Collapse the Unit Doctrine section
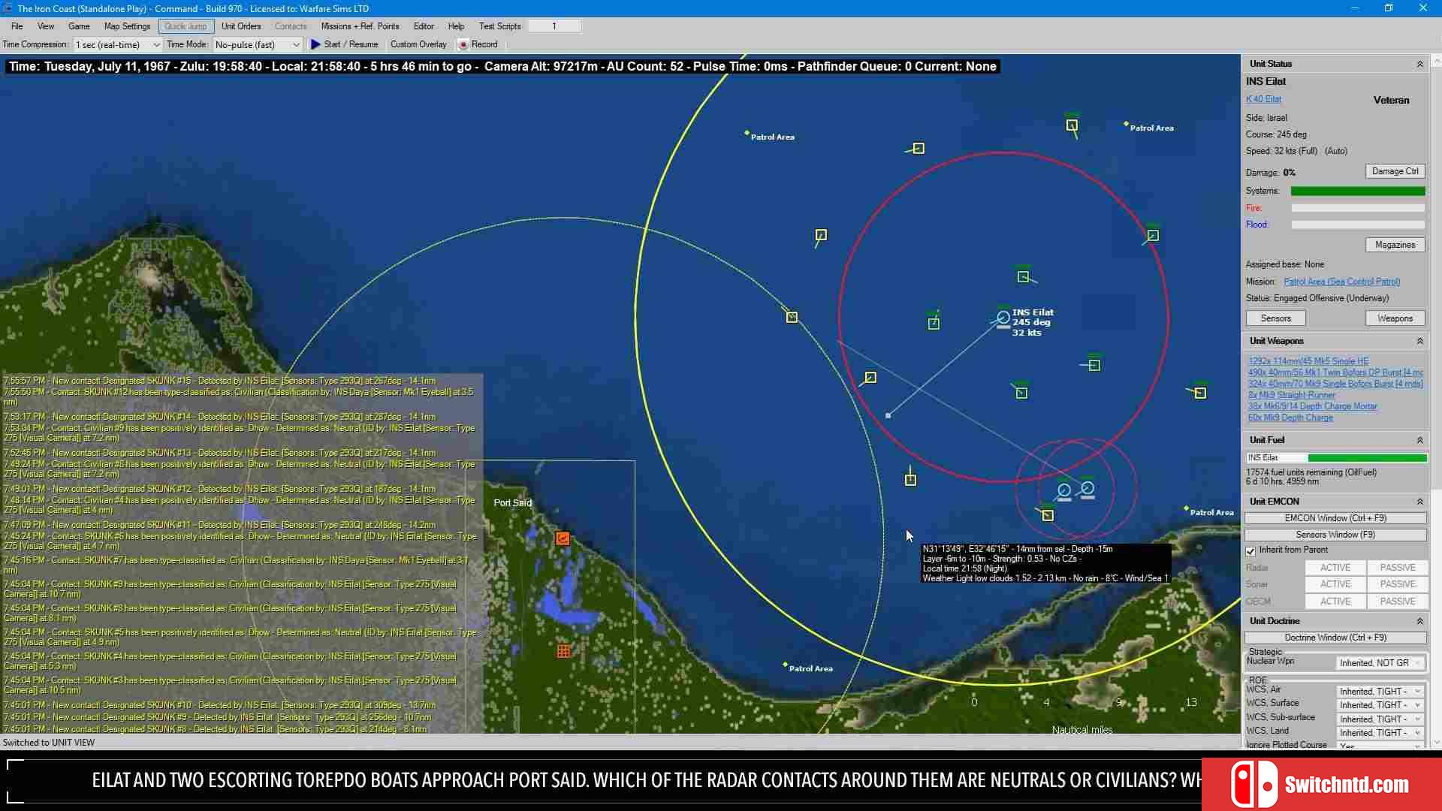This screenshot has width=1442, height=811. tap(1419, 622)
